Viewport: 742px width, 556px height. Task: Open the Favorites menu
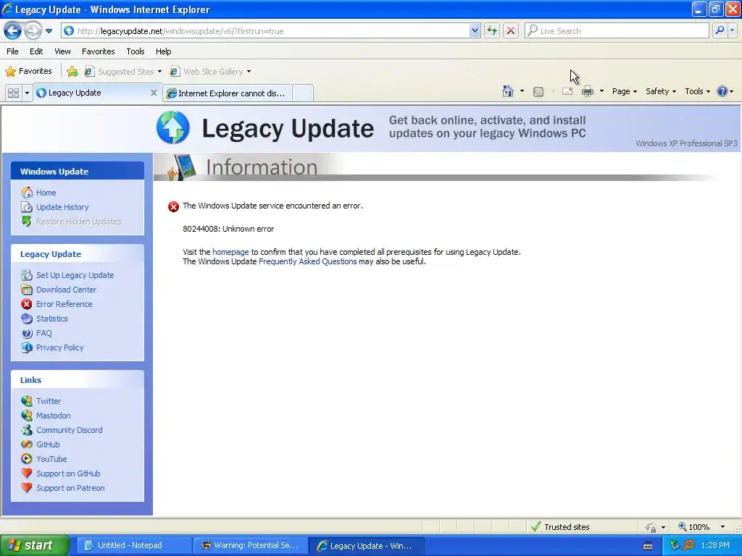tap(98, 51)
